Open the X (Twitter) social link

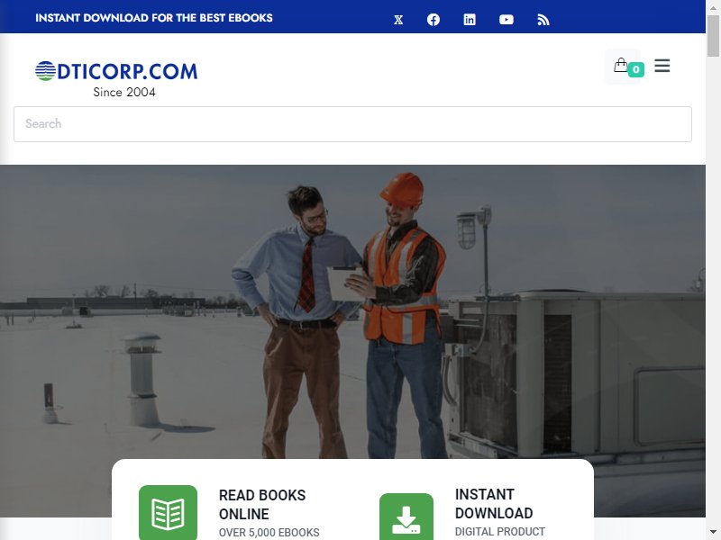coord(398,20)
